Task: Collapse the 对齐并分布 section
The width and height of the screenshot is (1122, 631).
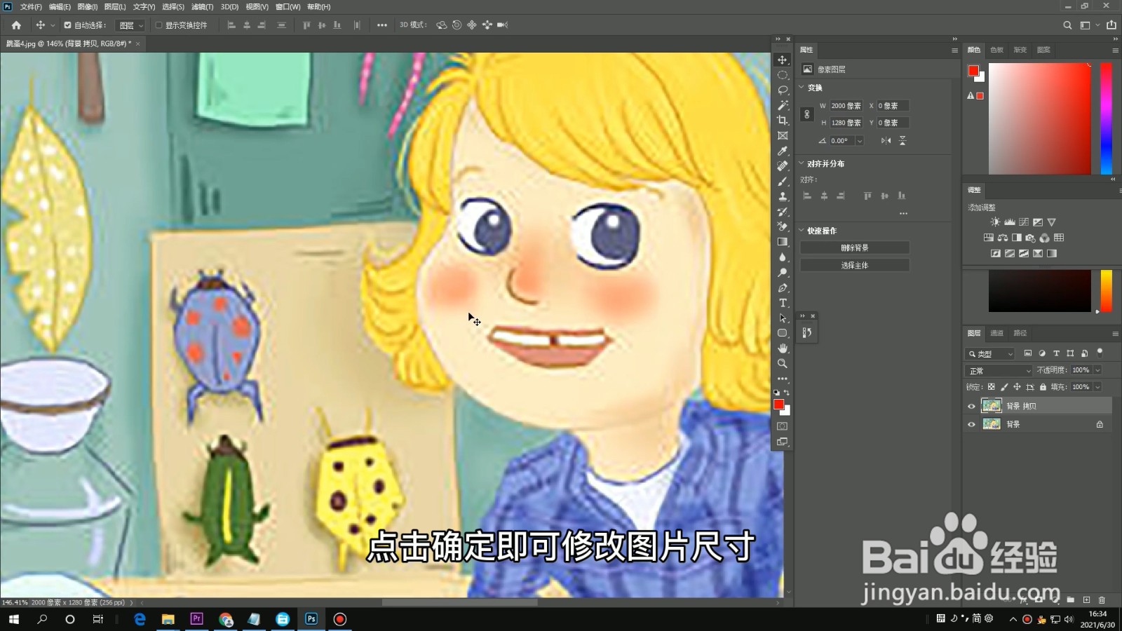Action: tap(802, 163)
